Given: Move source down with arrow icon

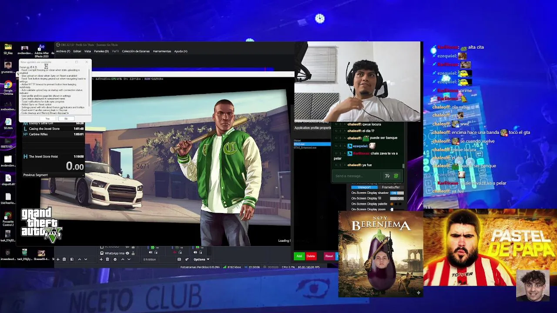Looking at the screenshot, I should click(x=129, y=260).
